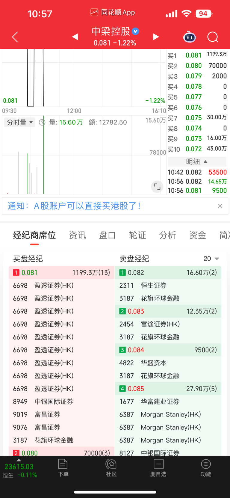Open the 分时量 indicator dropdown
The image size is (230, 498).
(19, 122)
